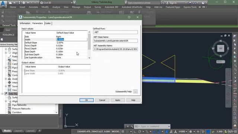Expand the Assemblies node in Toolspace
238x134 pixels.
(6, 79)
